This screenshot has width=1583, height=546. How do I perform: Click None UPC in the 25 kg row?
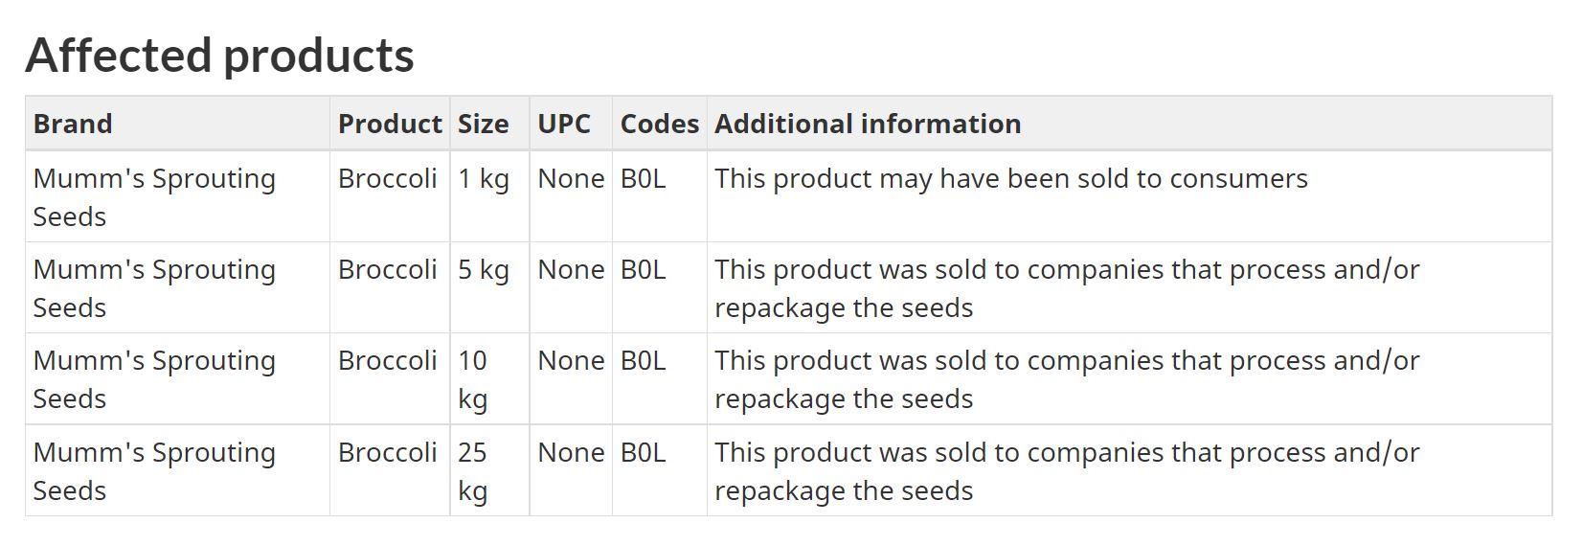(571, 453)
